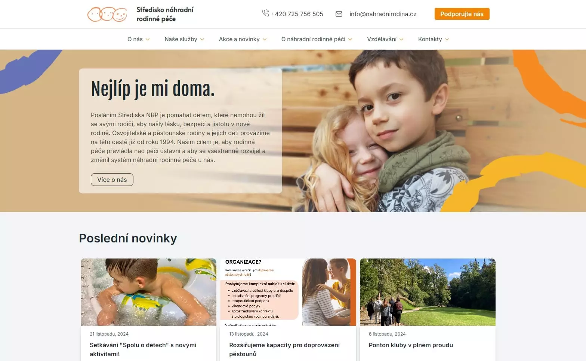Click the envelope email icon
Screen dimensions: 586x361
tap(339, 14)
